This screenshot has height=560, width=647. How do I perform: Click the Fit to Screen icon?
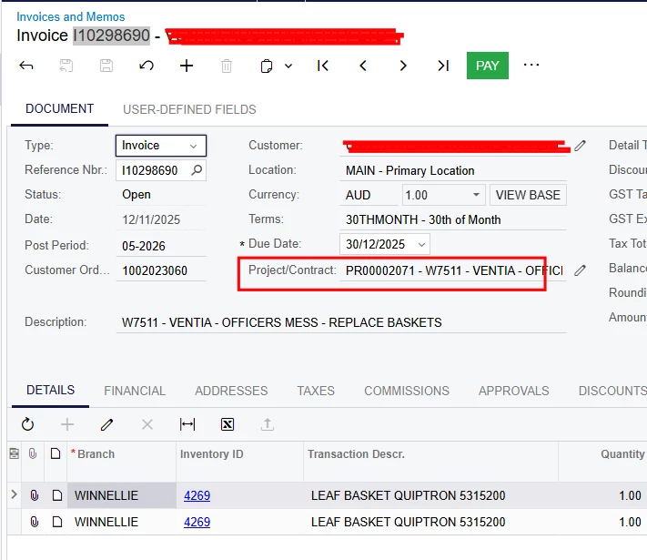pos(187,424)
